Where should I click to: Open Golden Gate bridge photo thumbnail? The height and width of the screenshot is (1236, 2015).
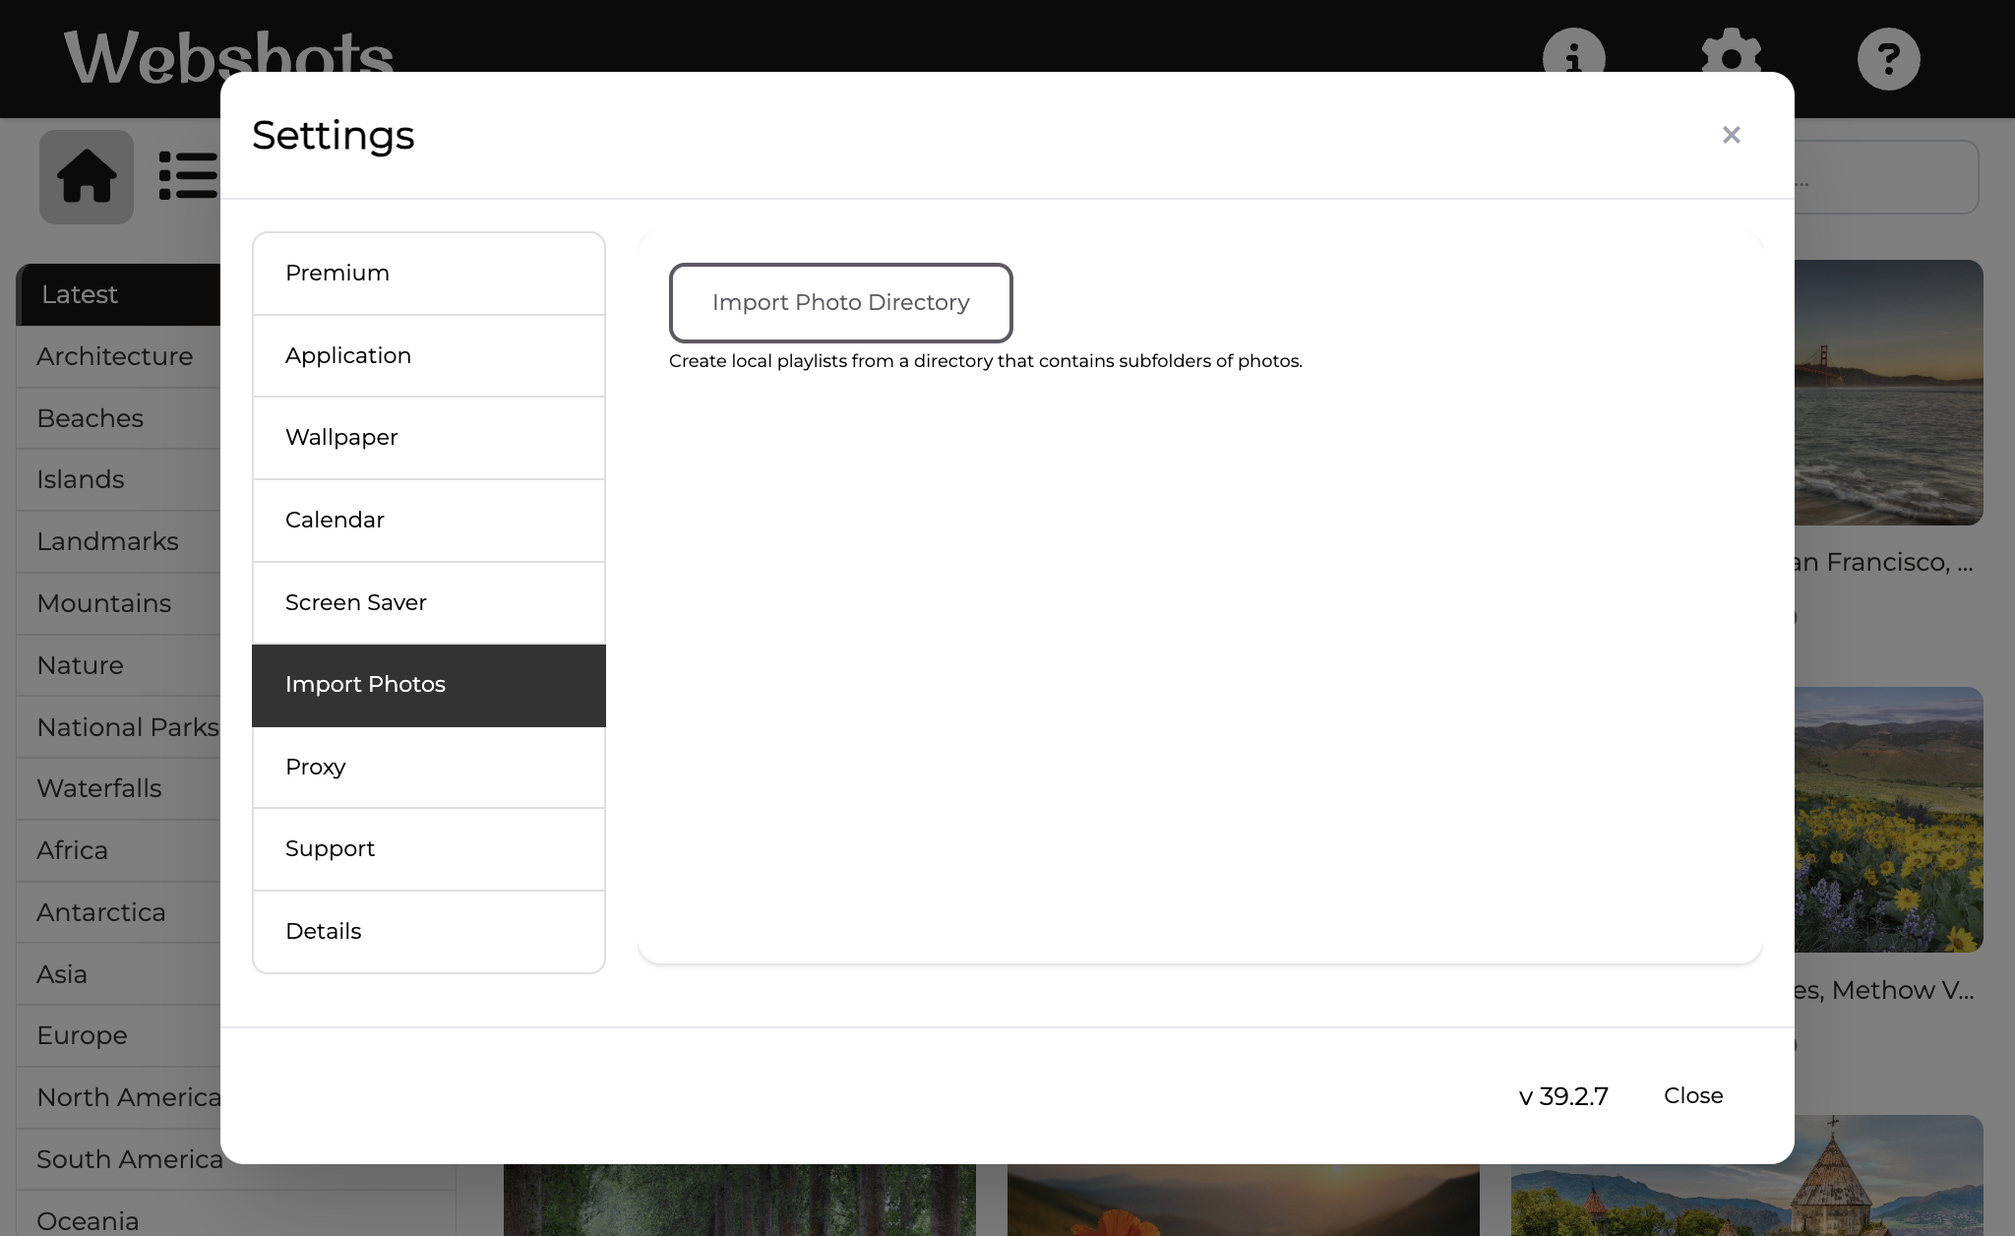[1888, 393]
